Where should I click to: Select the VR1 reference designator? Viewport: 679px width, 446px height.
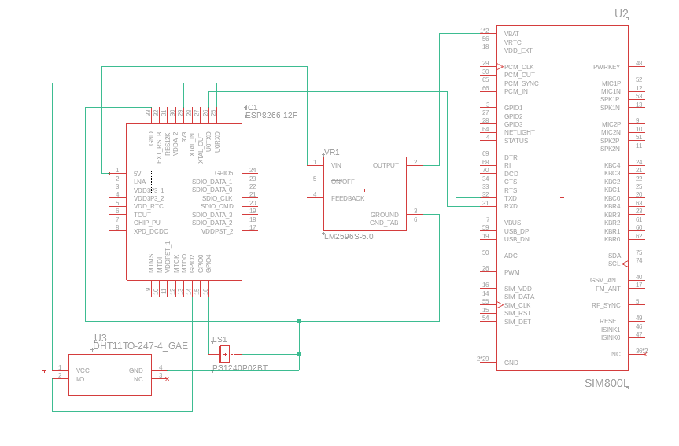click(332, 153)
